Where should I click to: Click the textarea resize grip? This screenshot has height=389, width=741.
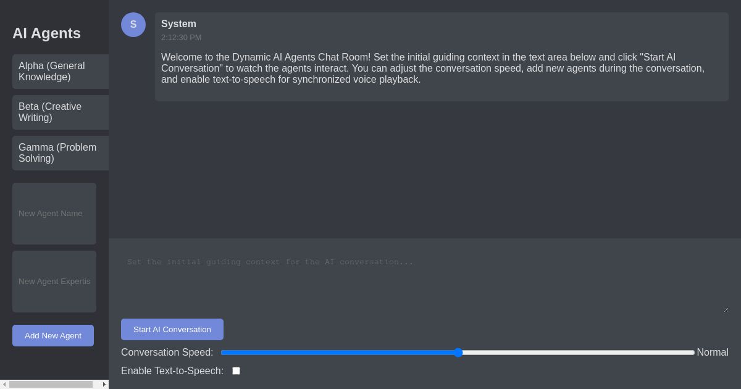pyautogui.click(x=725, y=309)
